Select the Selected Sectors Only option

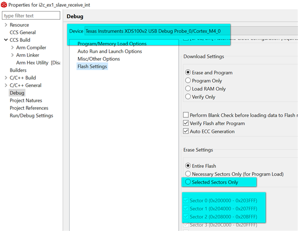(188, 182)
